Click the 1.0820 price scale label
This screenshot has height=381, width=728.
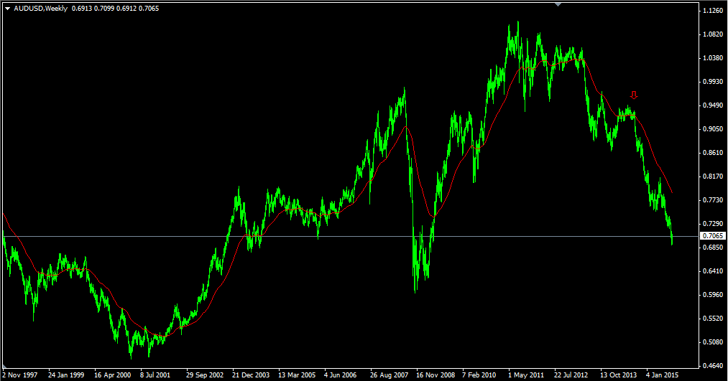point(713,34)
